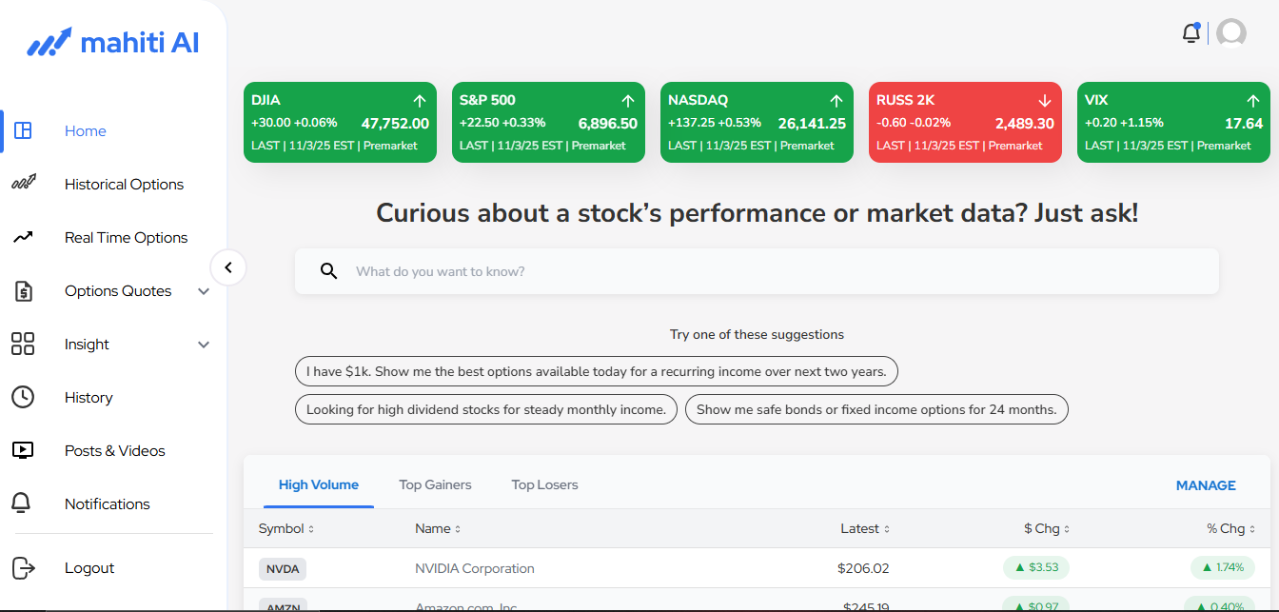Screen dimensions: 1279x612
Task: Select the high dividend stocks suggestion
Action: coord(485,409)
